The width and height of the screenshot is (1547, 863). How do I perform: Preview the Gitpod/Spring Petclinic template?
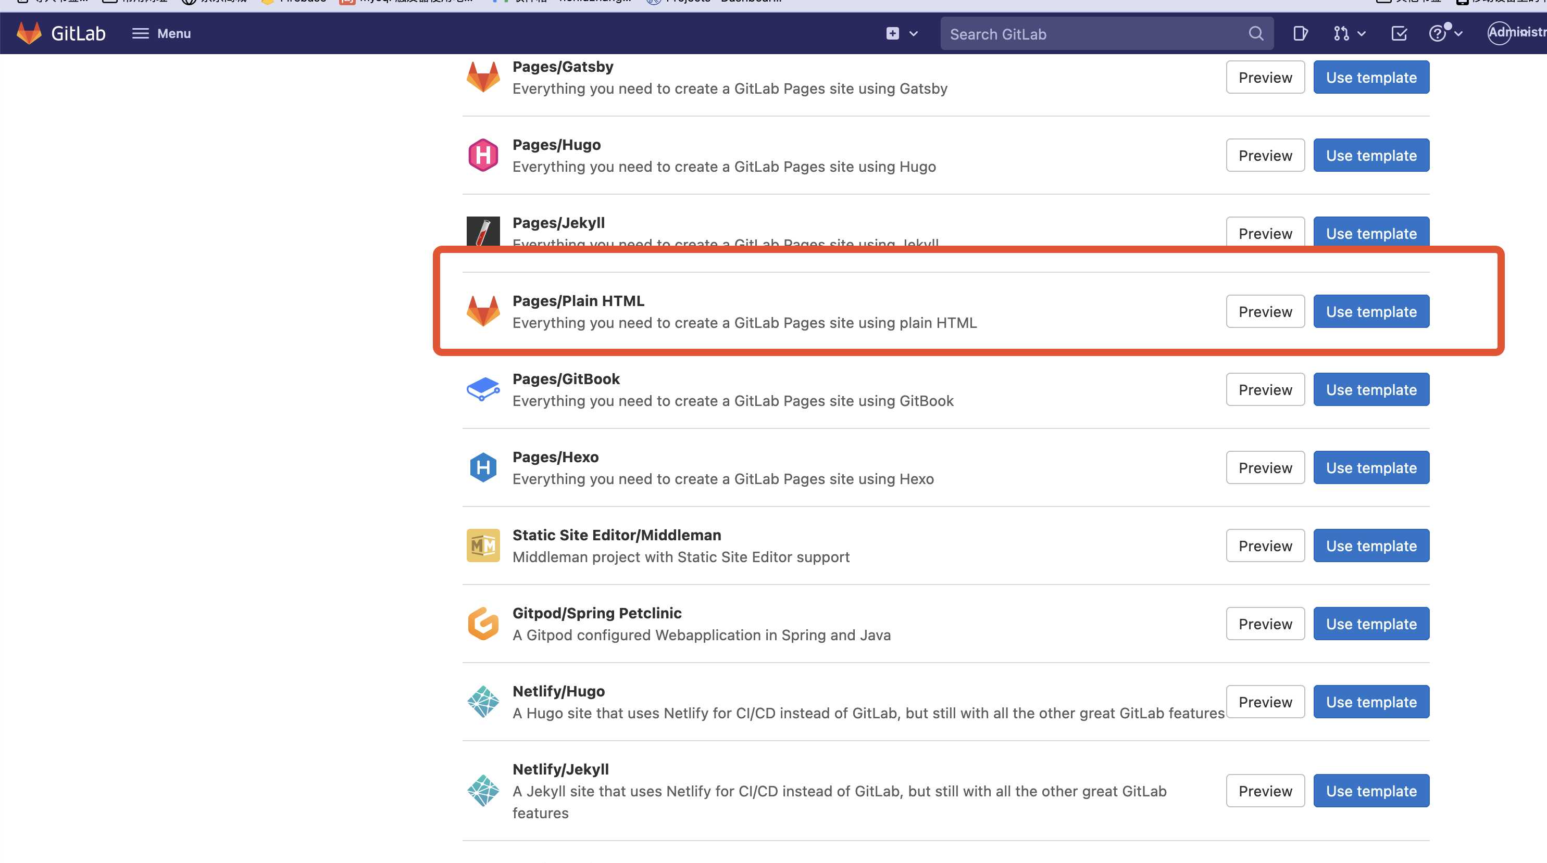click(x=1265, y=623)
